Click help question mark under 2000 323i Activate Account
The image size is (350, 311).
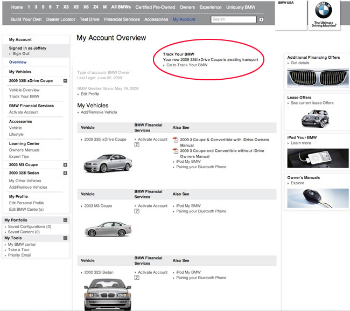tap(137, 278)
